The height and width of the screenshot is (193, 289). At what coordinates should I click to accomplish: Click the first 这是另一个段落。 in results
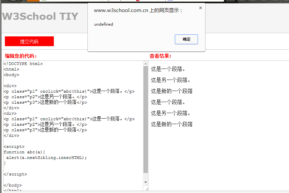coord(171,80)
